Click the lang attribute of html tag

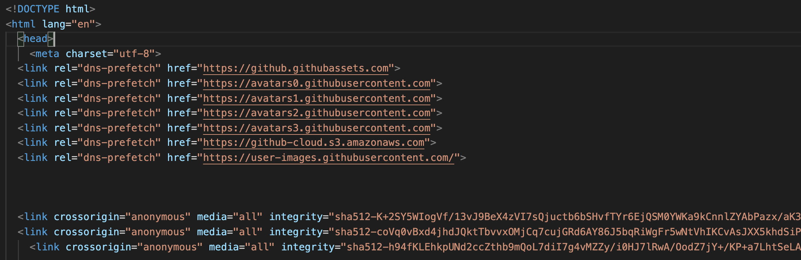[54, 24]
